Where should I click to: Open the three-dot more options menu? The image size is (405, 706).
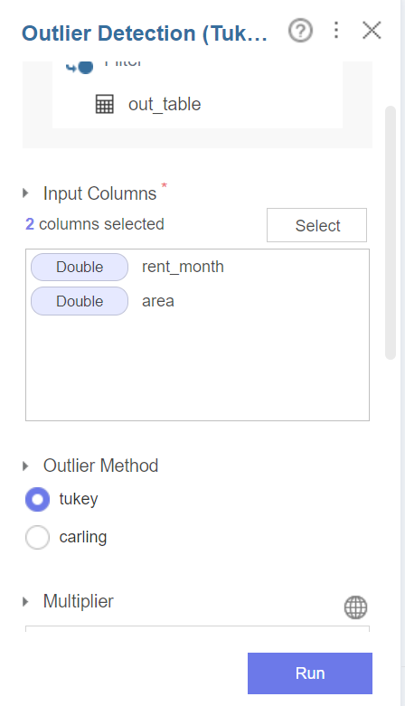coord(336,30)
